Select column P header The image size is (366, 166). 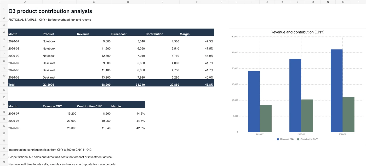358,2
